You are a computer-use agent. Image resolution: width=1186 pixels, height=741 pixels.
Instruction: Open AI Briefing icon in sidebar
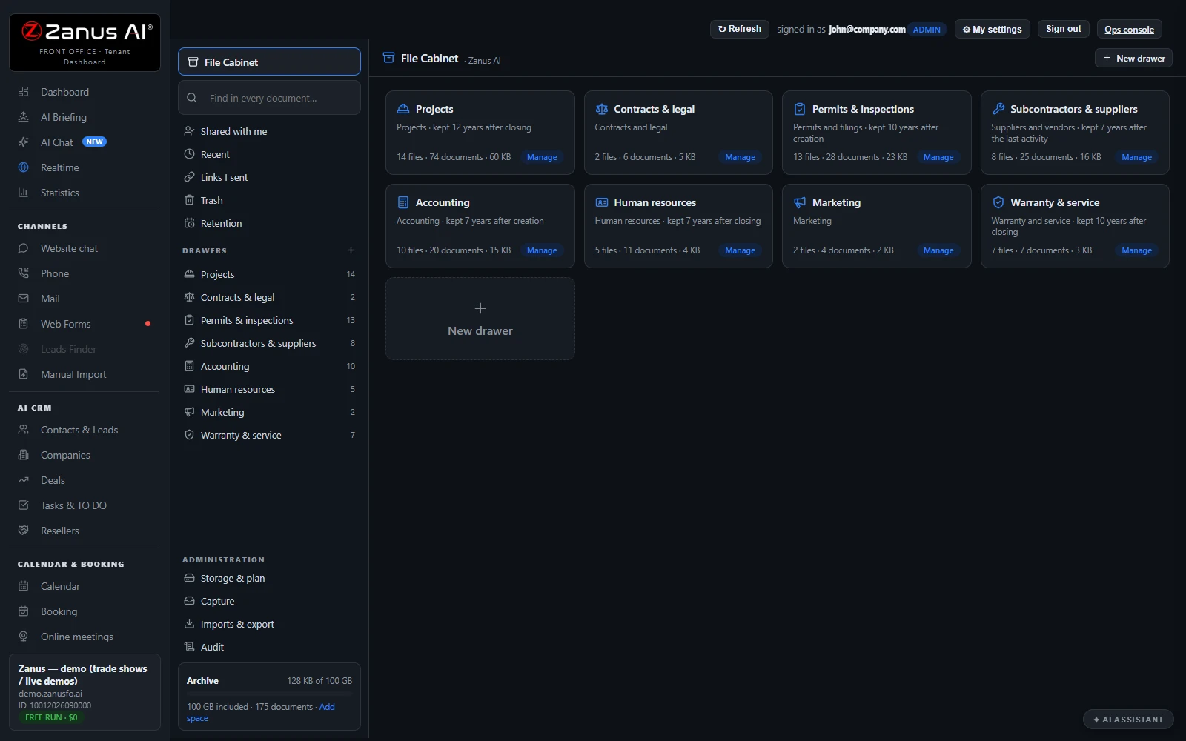point(23,117)
